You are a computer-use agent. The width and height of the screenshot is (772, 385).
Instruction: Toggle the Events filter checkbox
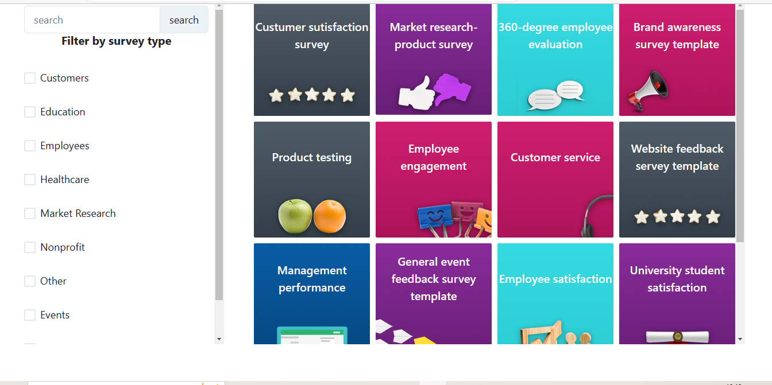tap(30, 315)
